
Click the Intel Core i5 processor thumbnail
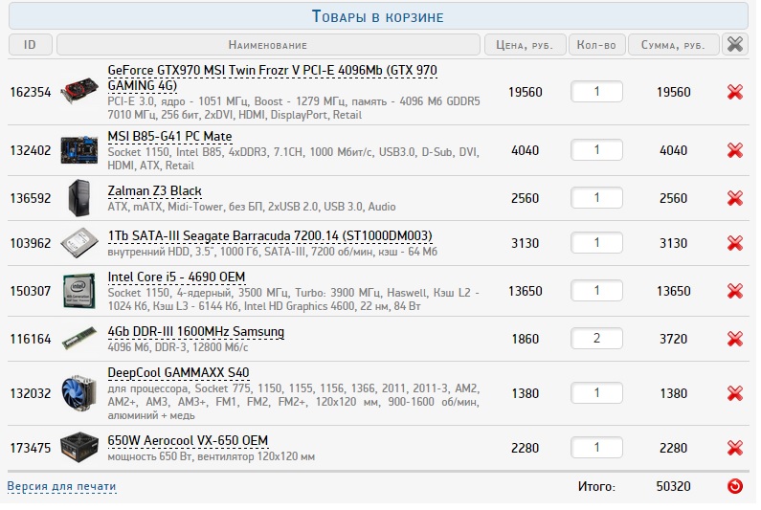click(79, 291)
